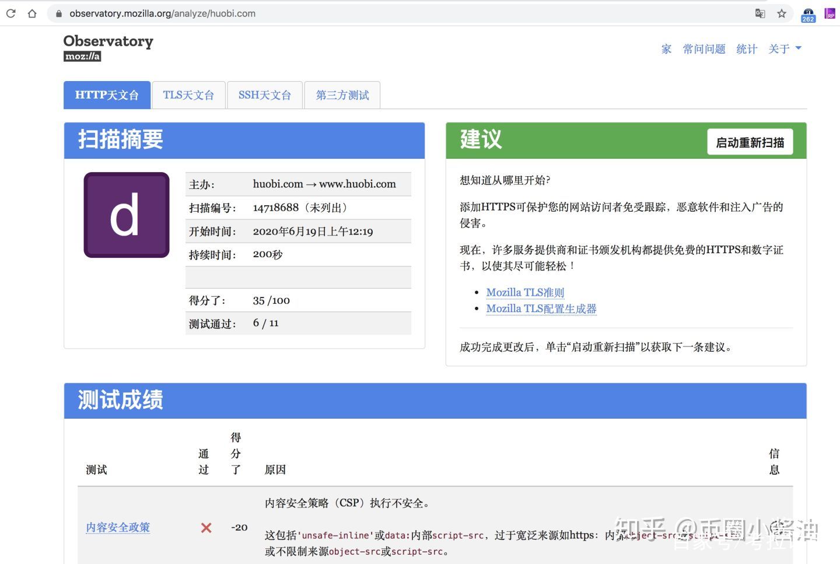Click the 建议 panel heading
Image resolution: width=840 pixels, height=564 pixels.
(481, 139)
